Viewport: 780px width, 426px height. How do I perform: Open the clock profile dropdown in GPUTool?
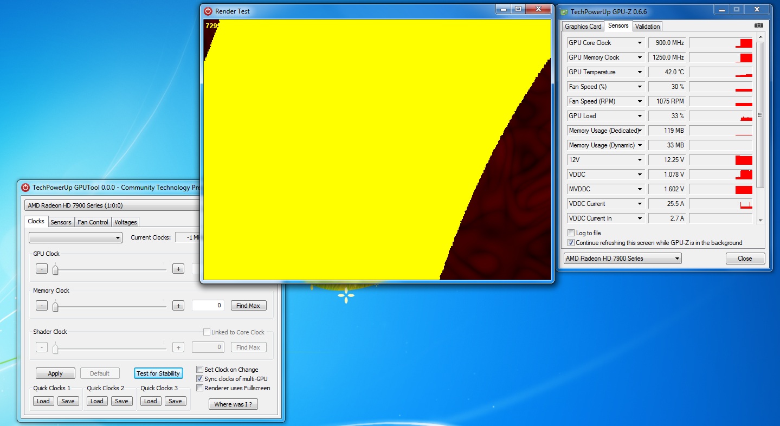click(75, 237)
